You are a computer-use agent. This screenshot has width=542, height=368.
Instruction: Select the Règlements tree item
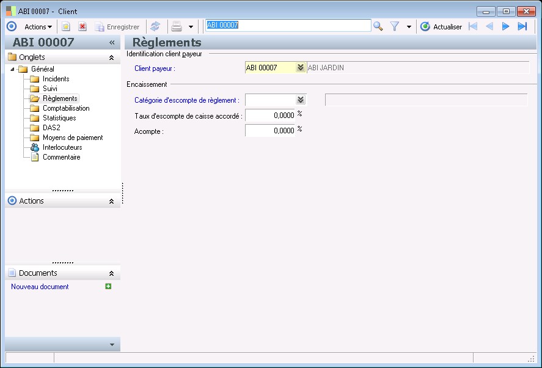pyautogui.click(x=60, y=98)
